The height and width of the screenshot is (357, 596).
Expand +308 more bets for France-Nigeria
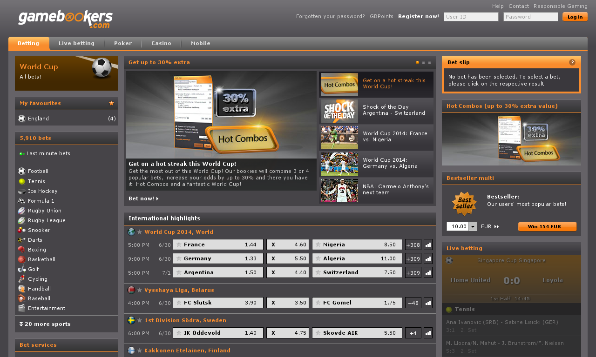click(x=413, y=245)
